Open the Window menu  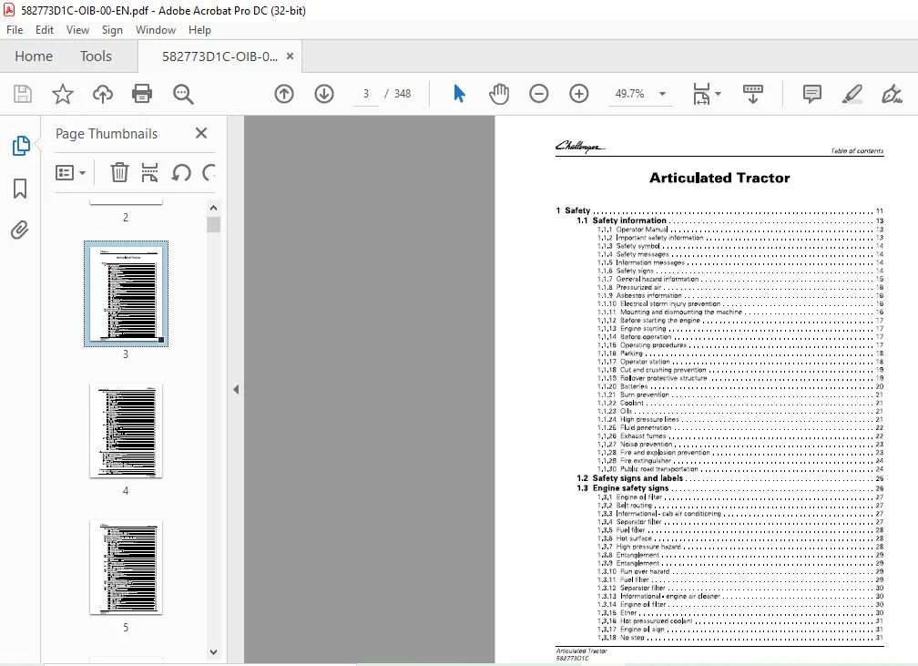pyautogui.click(x=156, y=30)
